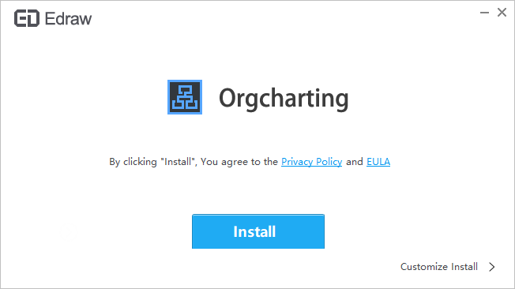Click the Edraw logo icon
515x289 pixels.
coord(27,18)
